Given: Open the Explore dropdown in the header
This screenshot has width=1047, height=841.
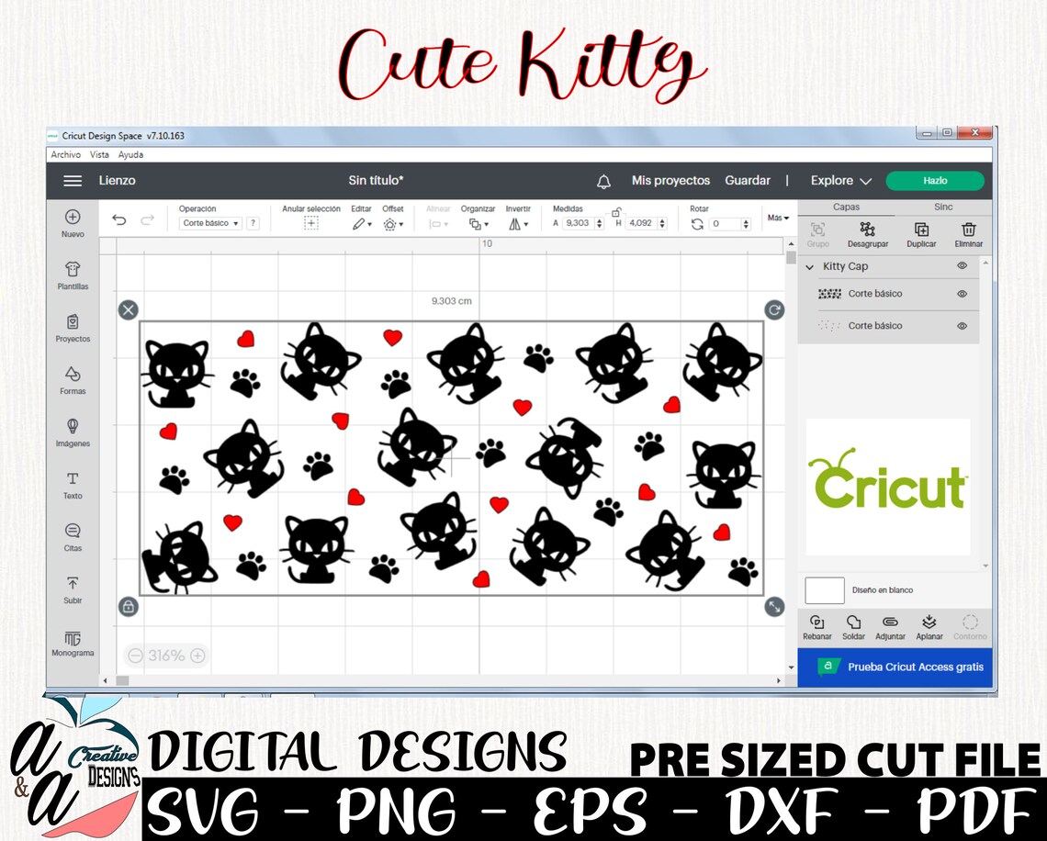Looking at the screenshot, I should coord(839,180).
